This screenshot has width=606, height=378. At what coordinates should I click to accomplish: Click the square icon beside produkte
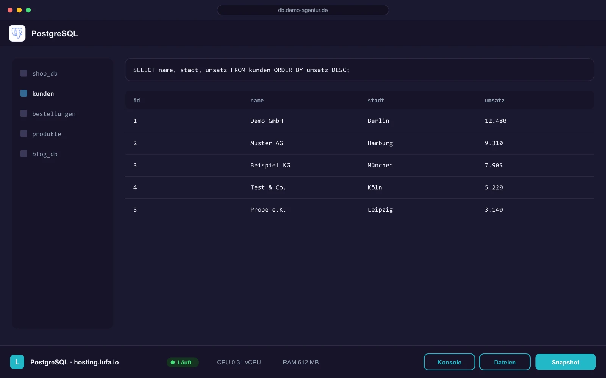(x=23, y=133)
